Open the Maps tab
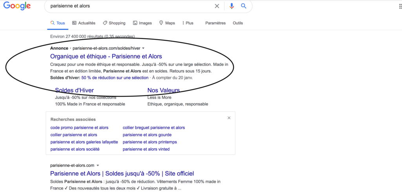Image resolution: width=402 pixels, height=195 pixels. (x=167, y=23)
